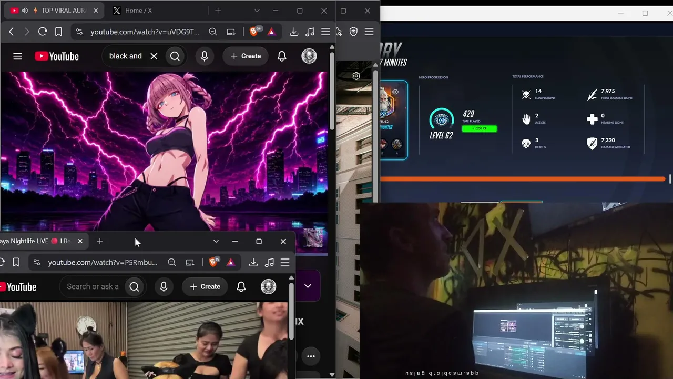Open the tab search dropdown in the top window
The height and width of the screenshot is (379, 673).
click(x=257, y=11)
